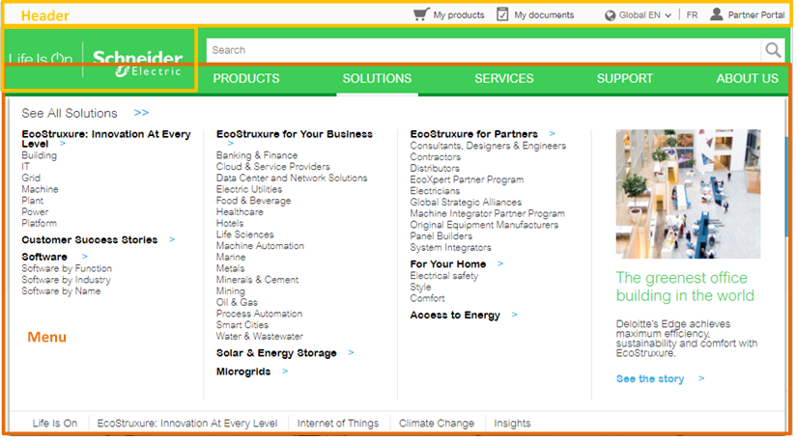Click arrow next to Software heading

point(84,257)
